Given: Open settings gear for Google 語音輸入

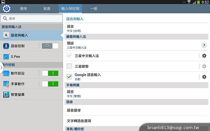Looking at the screenshot, I should [x=204, y=77].
